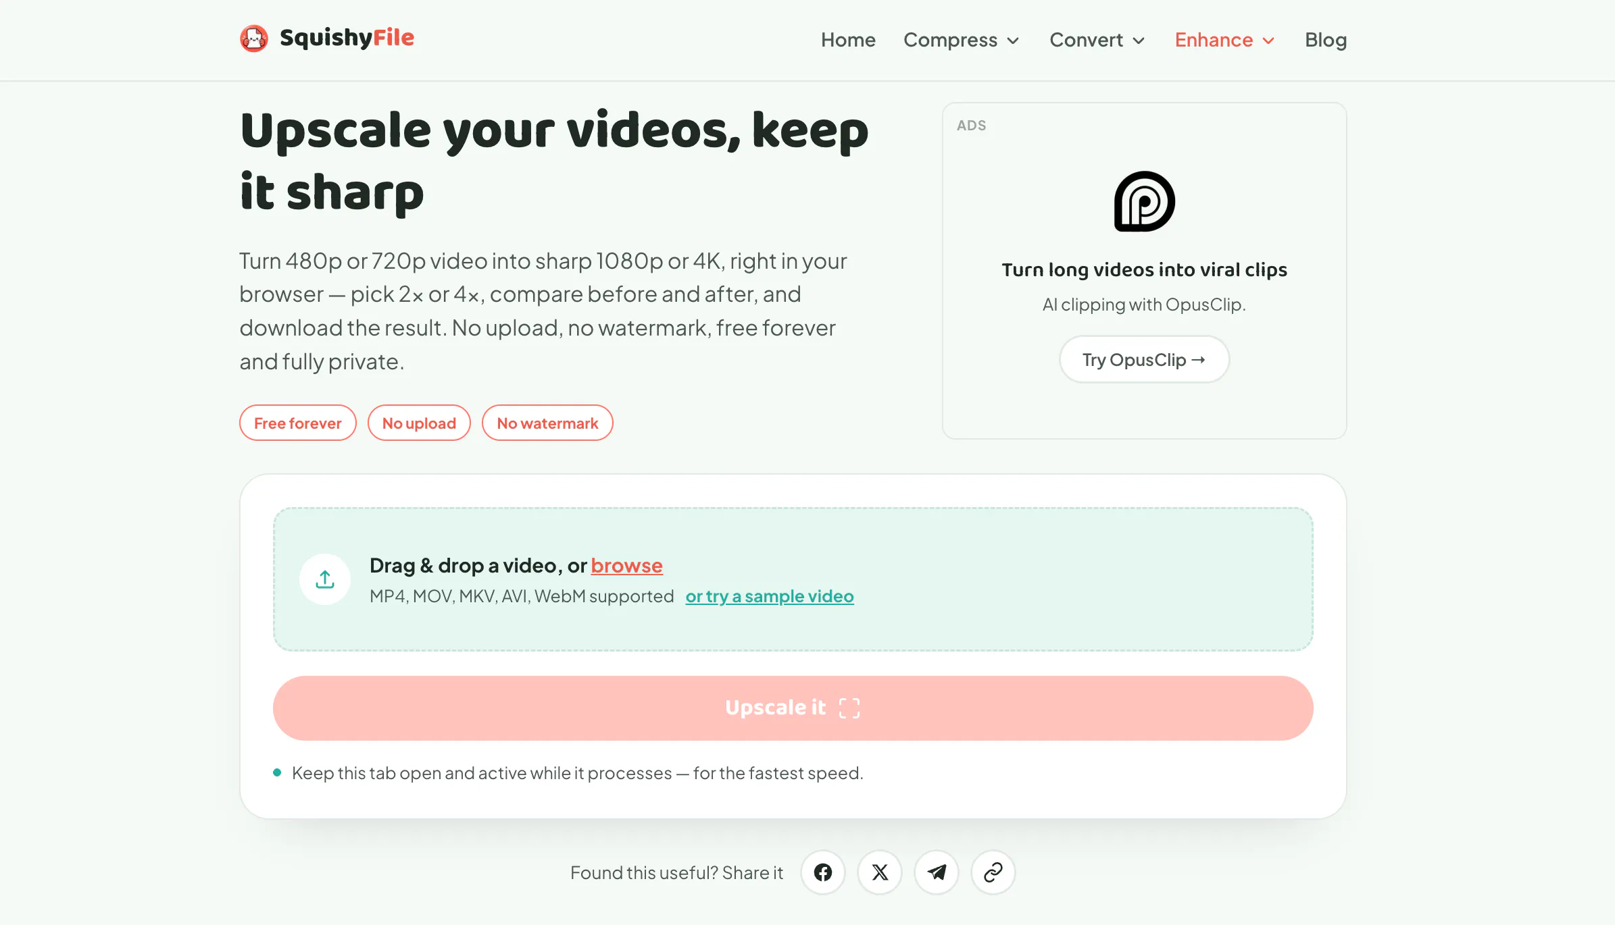Click the 'AI clipping with OpusClip.' text

coord(1145,305)
